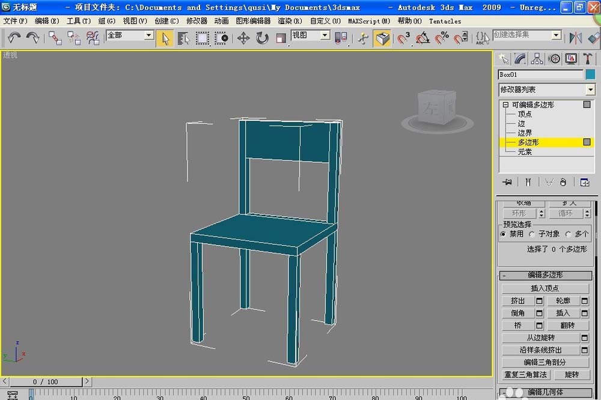The width and height of the screenshot is (601, 400).
Task: Click the Mirror tool icon
Action: tap(575, 38)
